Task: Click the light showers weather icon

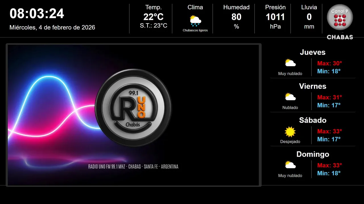Action: pos(195,21)
